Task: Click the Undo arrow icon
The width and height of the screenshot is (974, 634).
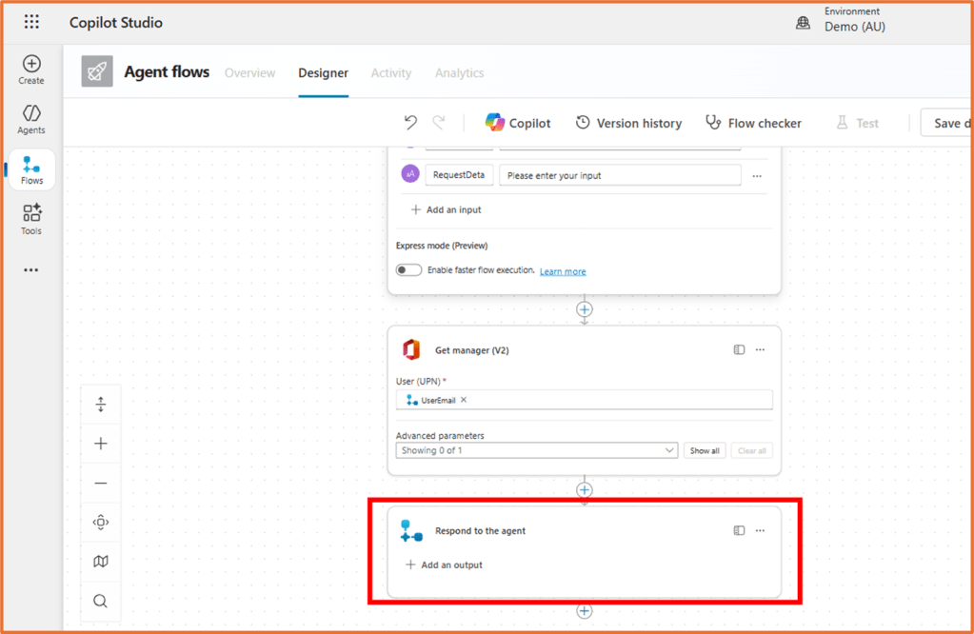Action: click(409, 122)
